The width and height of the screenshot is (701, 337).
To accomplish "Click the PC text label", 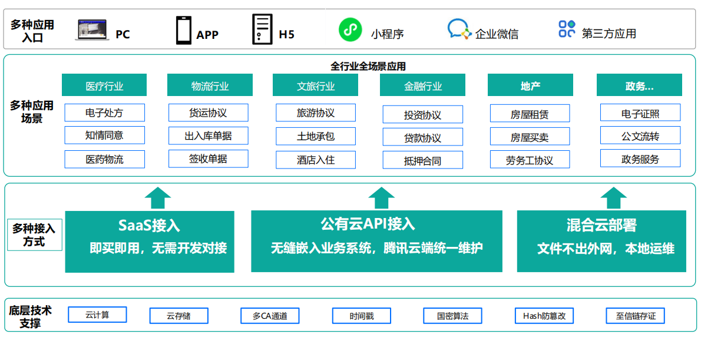I will [x=123, y=34].
